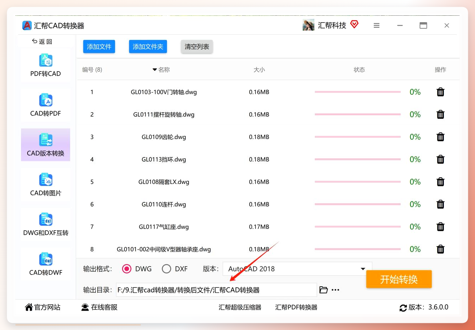Image resolution: width=475 pixels, height=330 pixels.
Task: Click the 0% status of GL0113挡环.dwg
Action: tap(415, 159)
